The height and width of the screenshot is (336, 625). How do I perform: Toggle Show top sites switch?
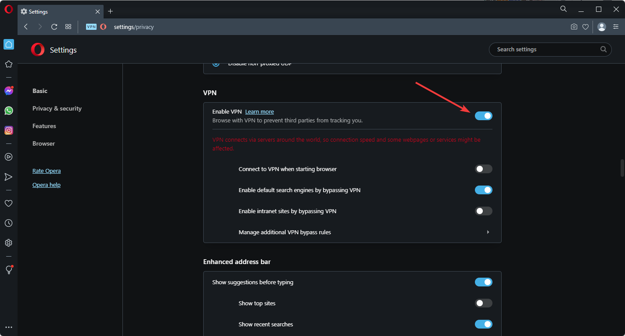click(484, 303)
